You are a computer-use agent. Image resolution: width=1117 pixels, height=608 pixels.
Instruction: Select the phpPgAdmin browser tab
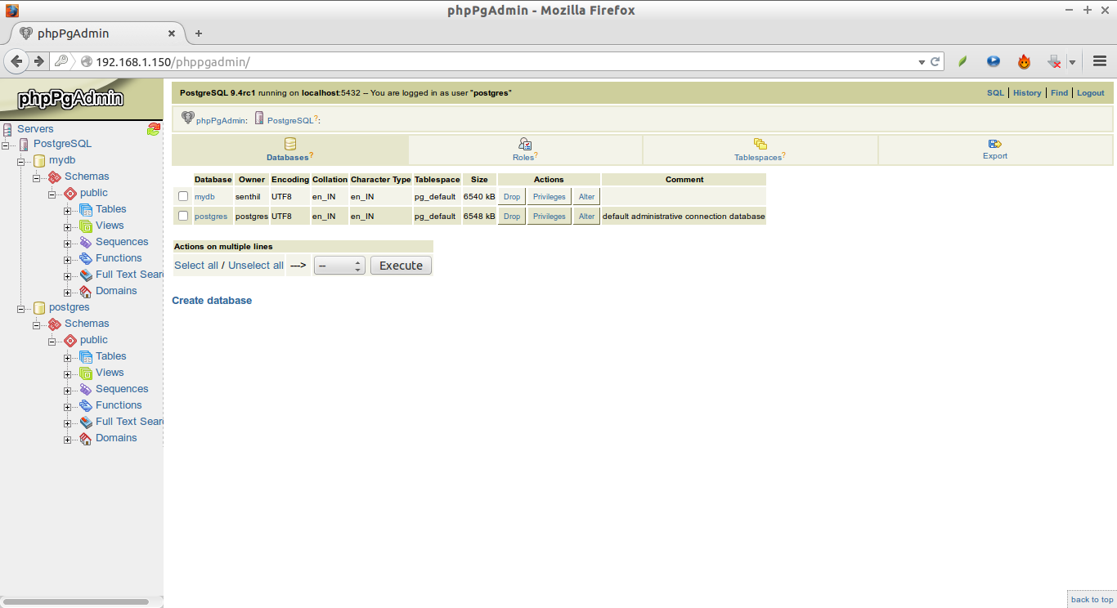tap(96, 34)
